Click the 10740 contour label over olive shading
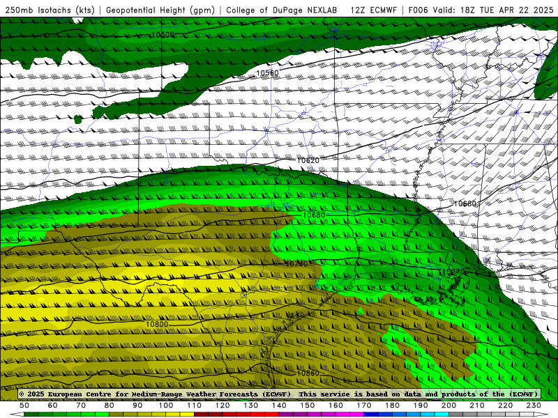Screen dimensions: 558x418 click(x=296, y=264)
